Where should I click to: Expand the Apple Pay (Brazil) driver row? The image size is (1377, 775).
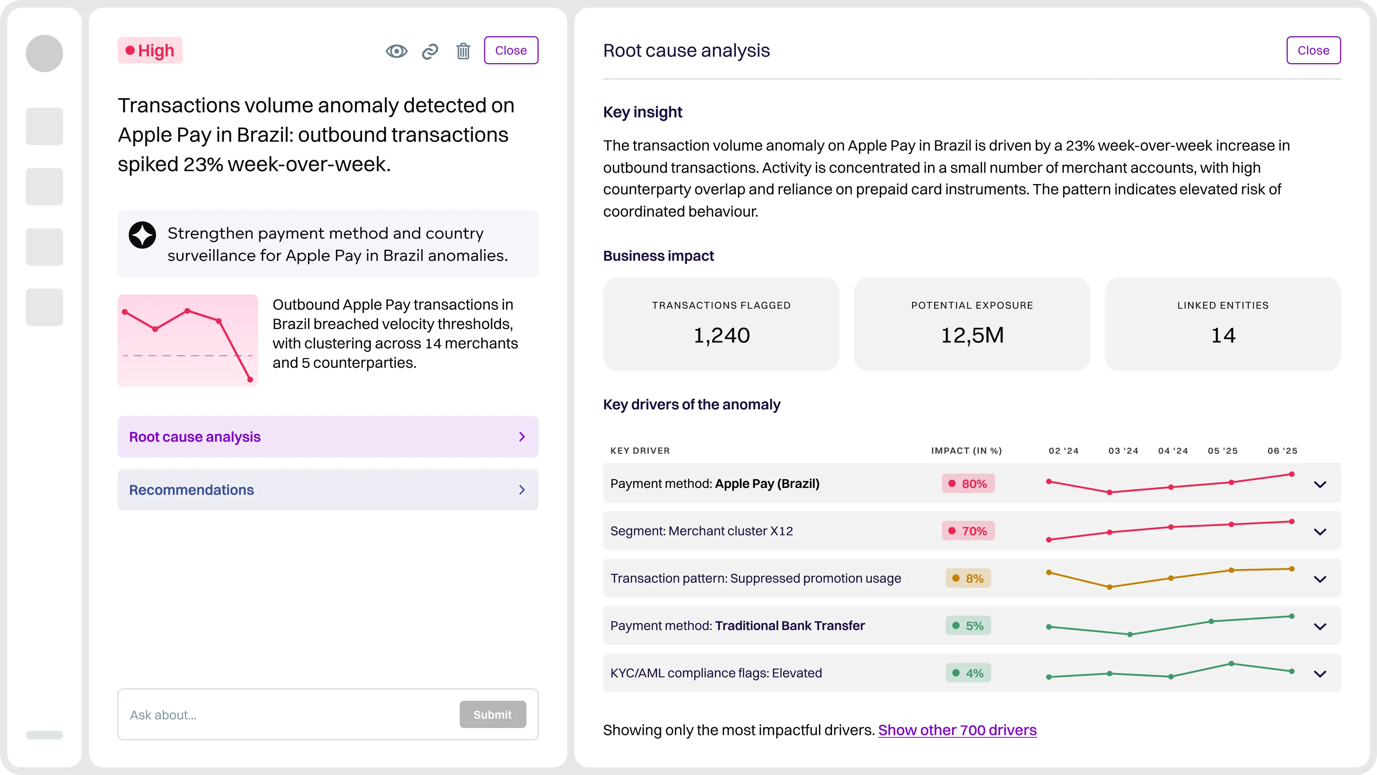click(1320, 485)
